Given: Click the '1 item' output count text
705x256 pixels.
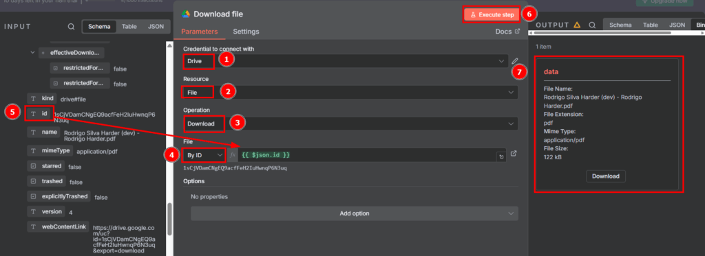Looking at the screenshot, I should coord(543,47).
